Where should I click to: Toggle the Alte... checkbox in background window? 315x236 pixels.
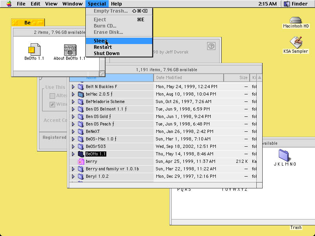[x=52, y=96]
